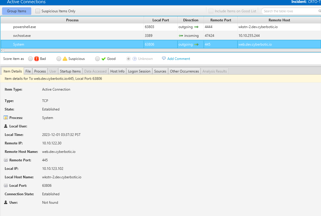Click the yellow Suspicious warning icon

coord(65,59)
